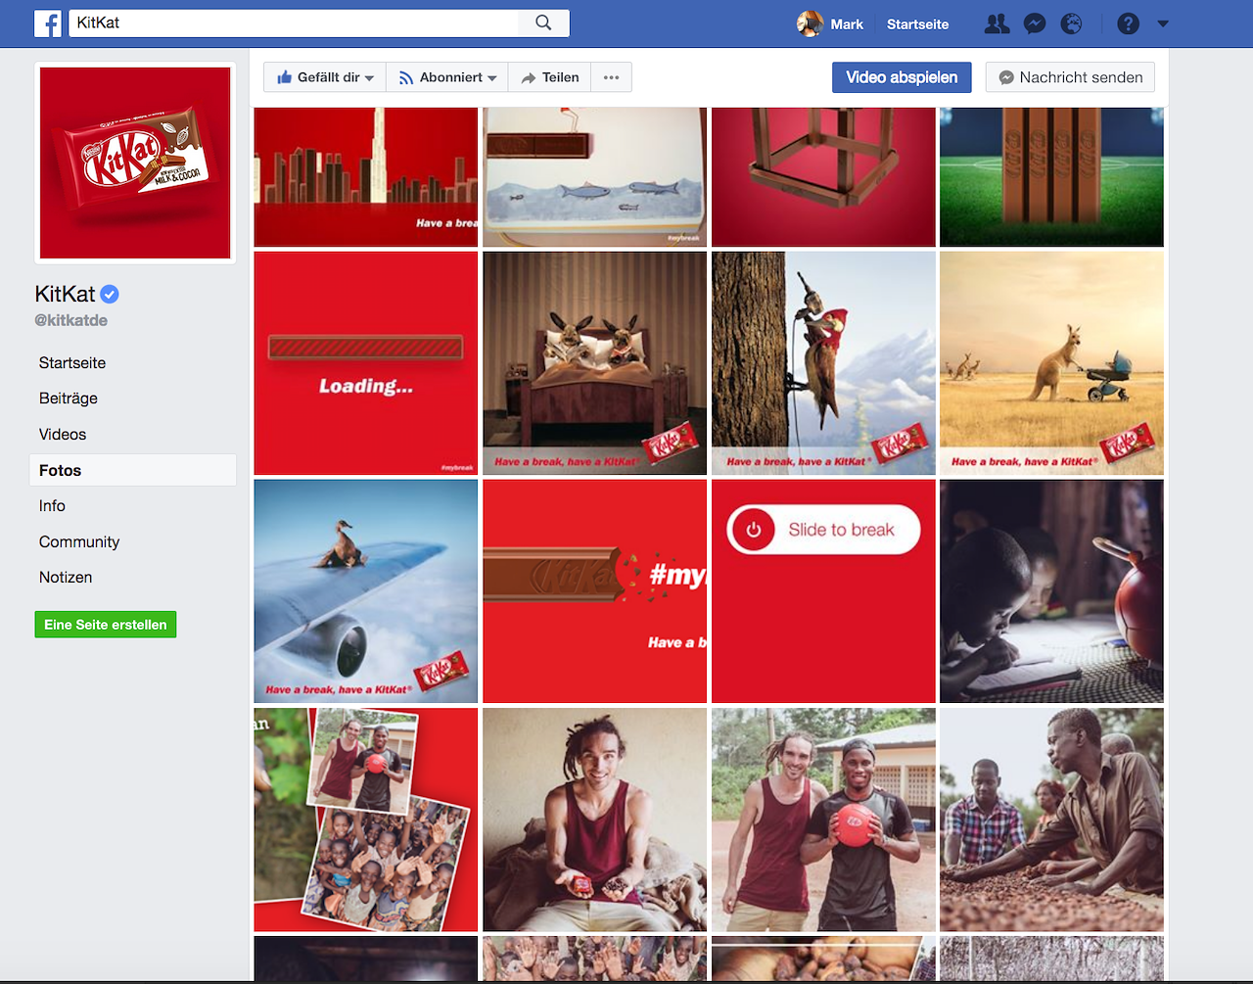The image size is (1253, 984).
Task: Click the Mark profile link
Action: pyautogui.click(x=847, y=24)
